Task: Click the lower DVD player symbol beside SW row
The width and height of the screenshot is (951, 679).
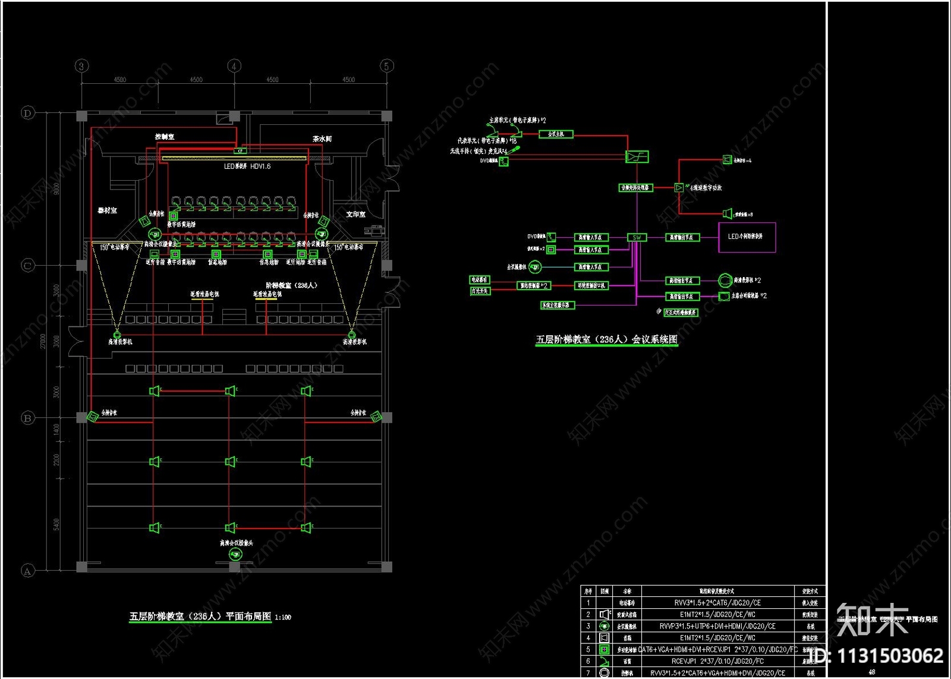Action: point(551,237)
